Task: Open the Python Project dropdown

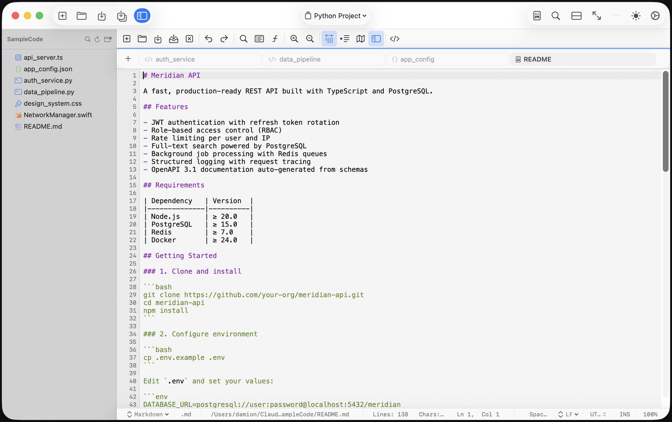Action: (x=336, y=16)
